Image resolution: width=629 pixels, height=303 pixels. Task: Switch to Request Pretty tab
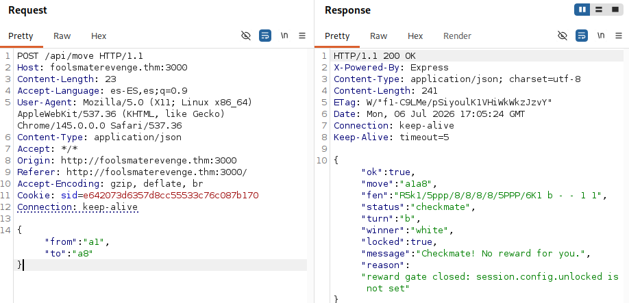21,36
